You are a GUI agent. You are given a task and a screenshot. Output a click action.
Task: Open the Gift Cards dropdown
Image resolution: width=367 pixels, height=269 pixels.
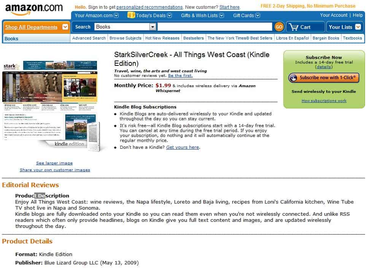tap(258, 15)
